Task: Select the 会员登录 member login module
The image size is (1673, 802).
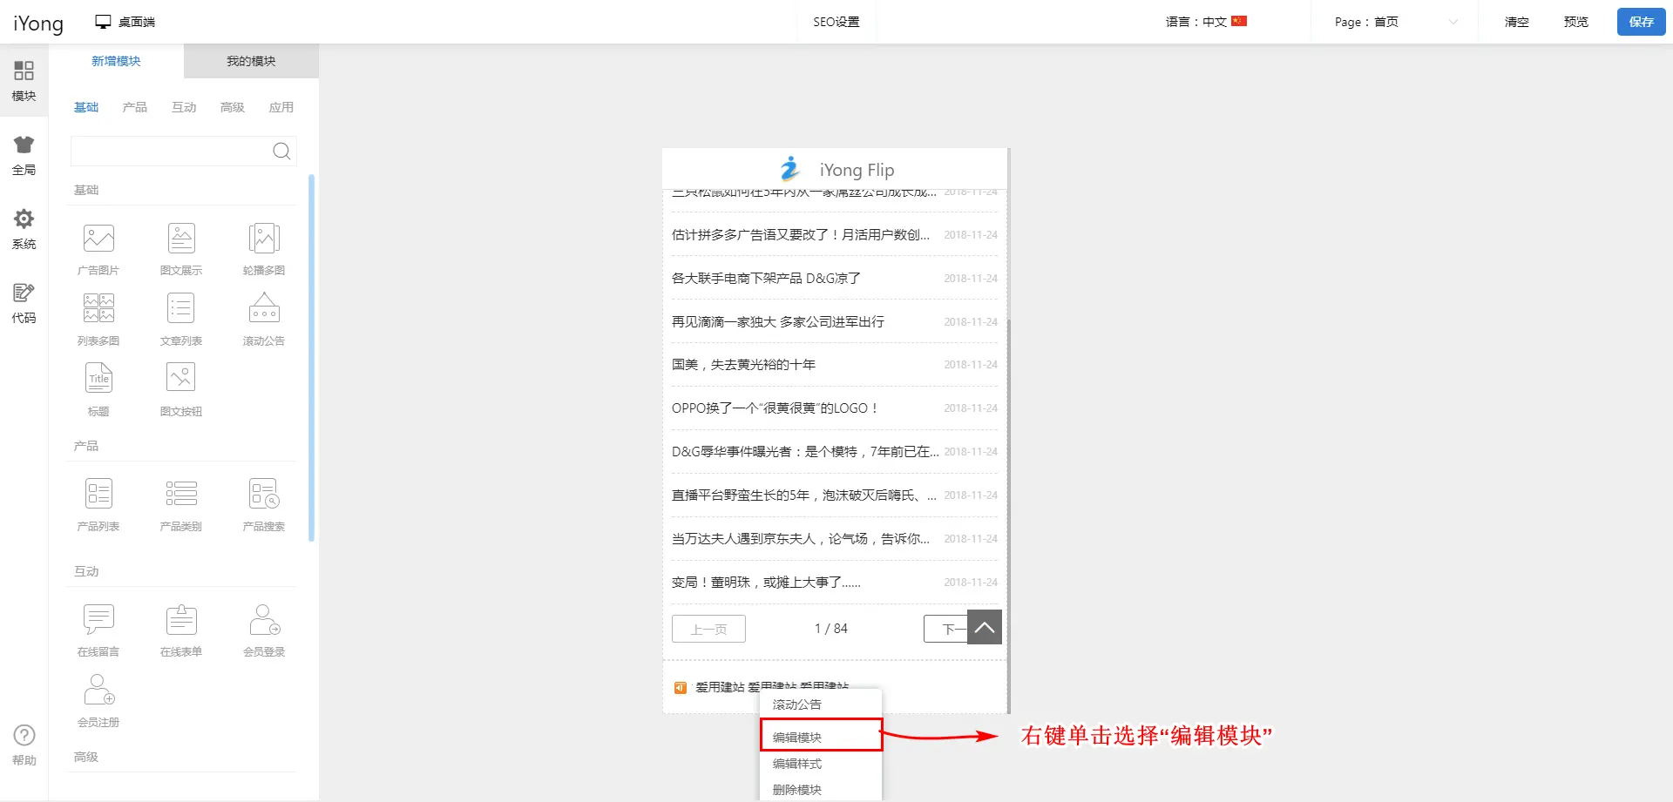Action: click(264, 620)
